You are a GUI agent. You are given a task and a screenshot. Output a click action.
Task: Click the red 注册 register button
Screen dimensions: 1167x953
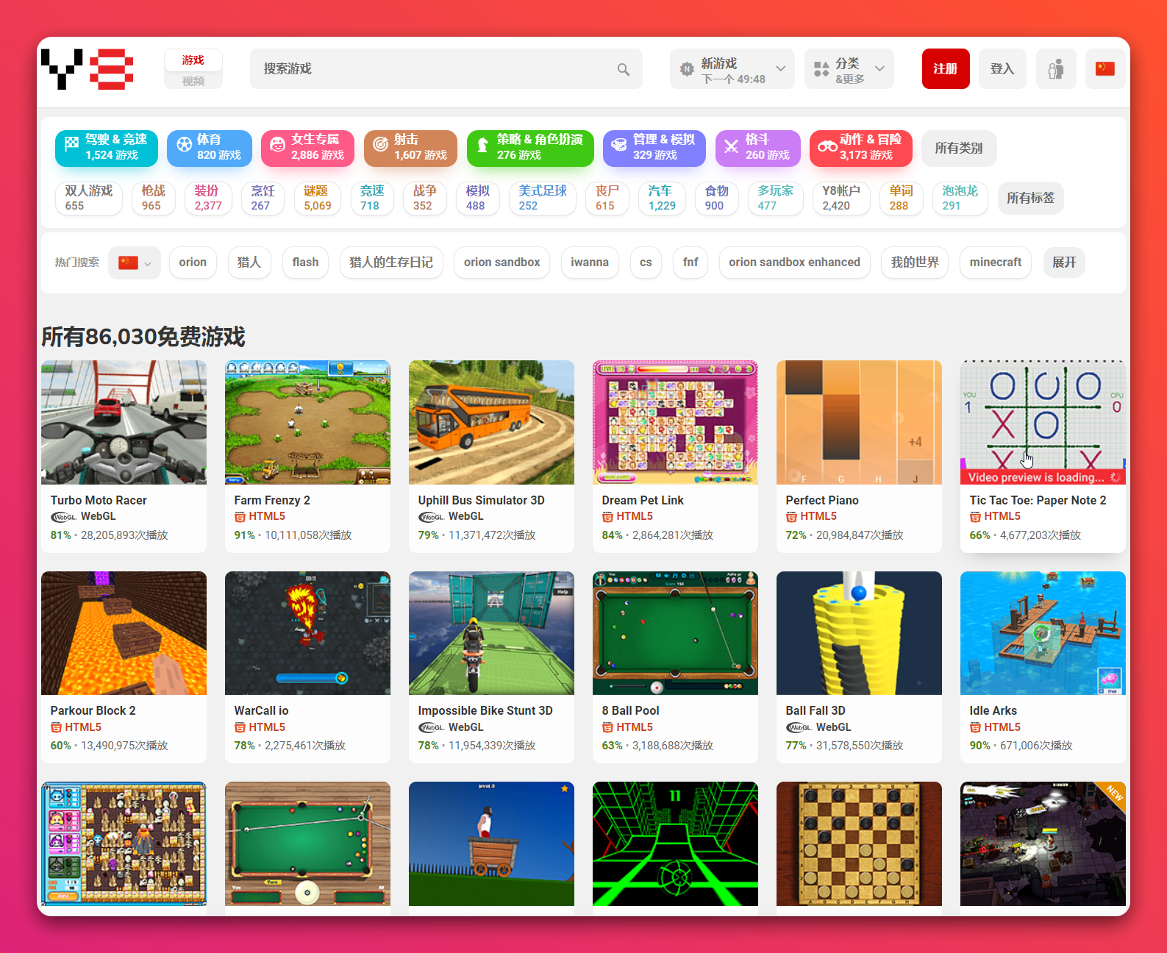(x=945, y=69)
